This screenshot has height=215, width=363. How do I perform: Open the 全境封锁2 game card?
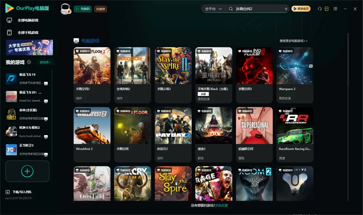[132, 75]
